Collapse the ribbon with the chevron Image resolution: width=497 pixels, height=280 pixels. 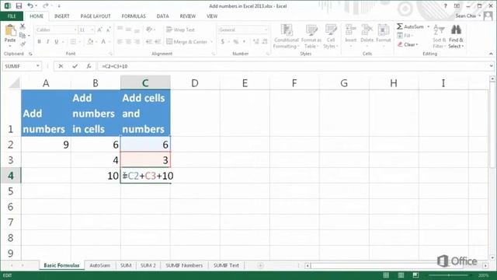(491, 54)
